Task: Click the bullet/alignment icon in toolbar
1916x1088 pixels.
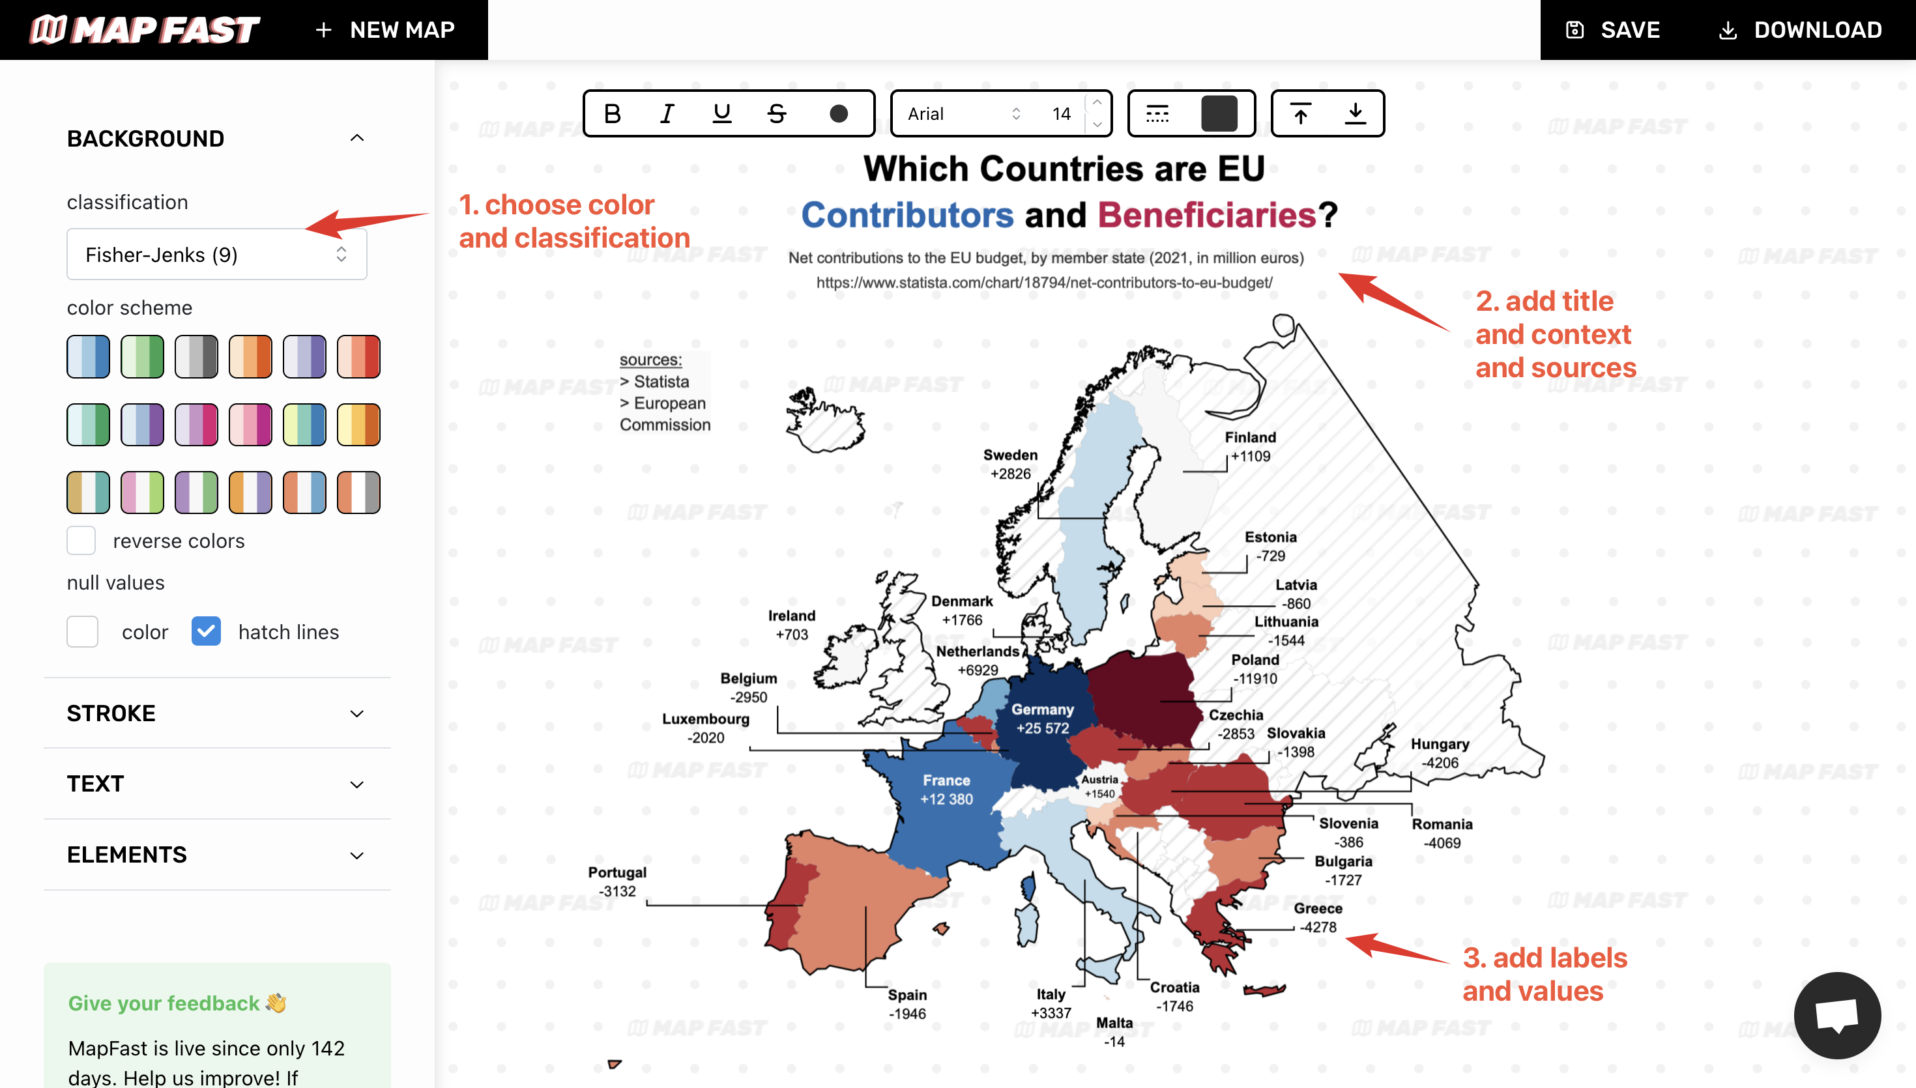Action: coord(1158,112)
